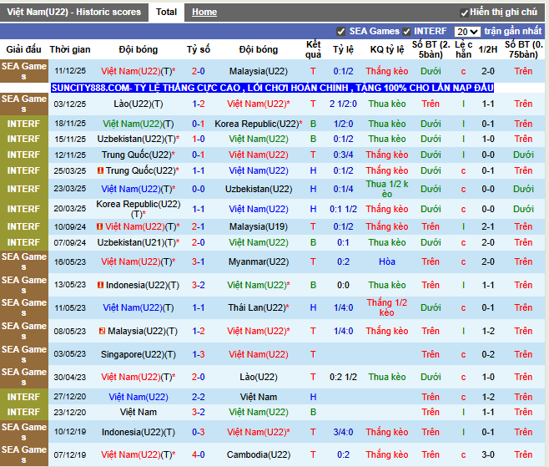Image resolution: width=549 pixels, height=467 pixels.
Task: Uncheck the SEA Games filter checkbox
Action: pyautogui.click(x=340, y=32)
